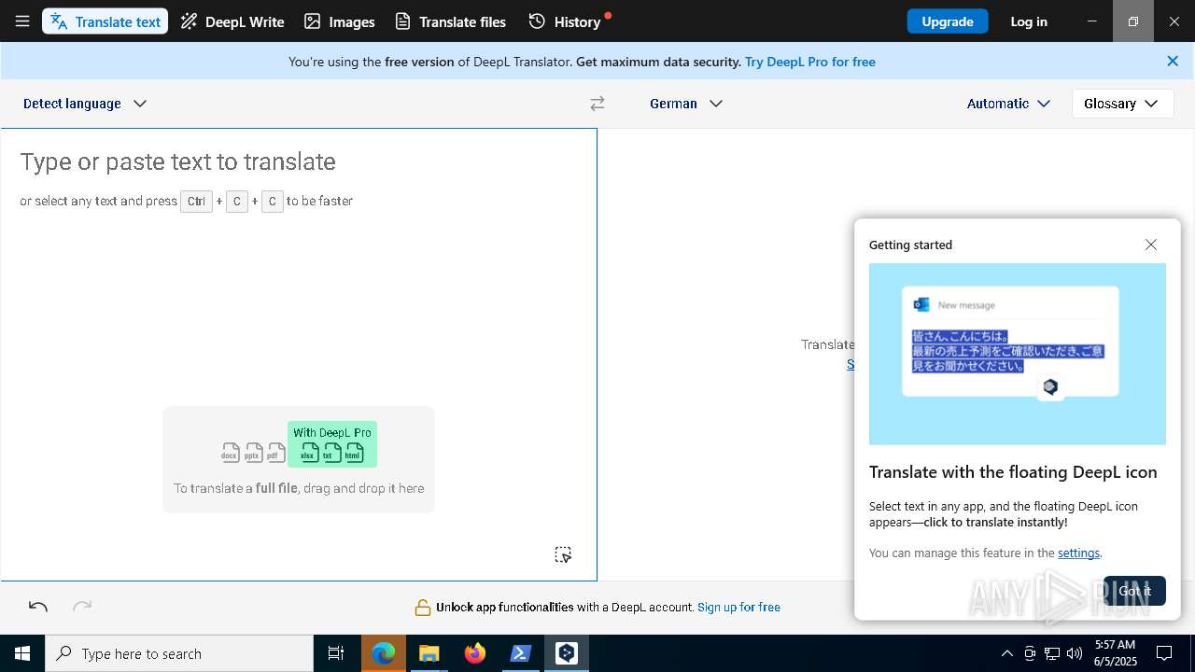The image size is (1195, 672).
Task: Click the network icon in tray
Action: click(1052, 653)
